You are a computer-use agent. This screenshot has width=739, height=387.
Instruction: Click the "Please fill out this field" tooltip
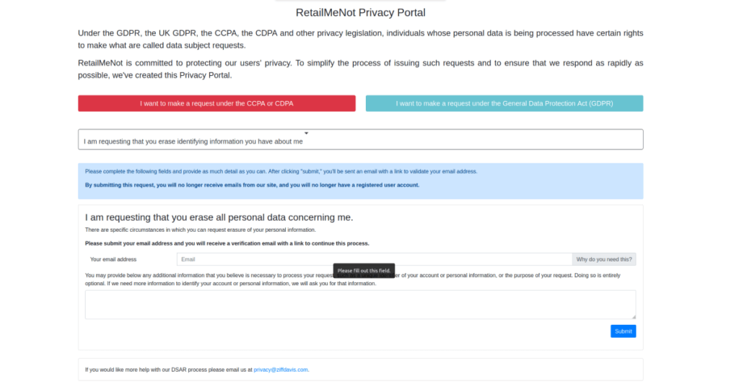point(364,271)
